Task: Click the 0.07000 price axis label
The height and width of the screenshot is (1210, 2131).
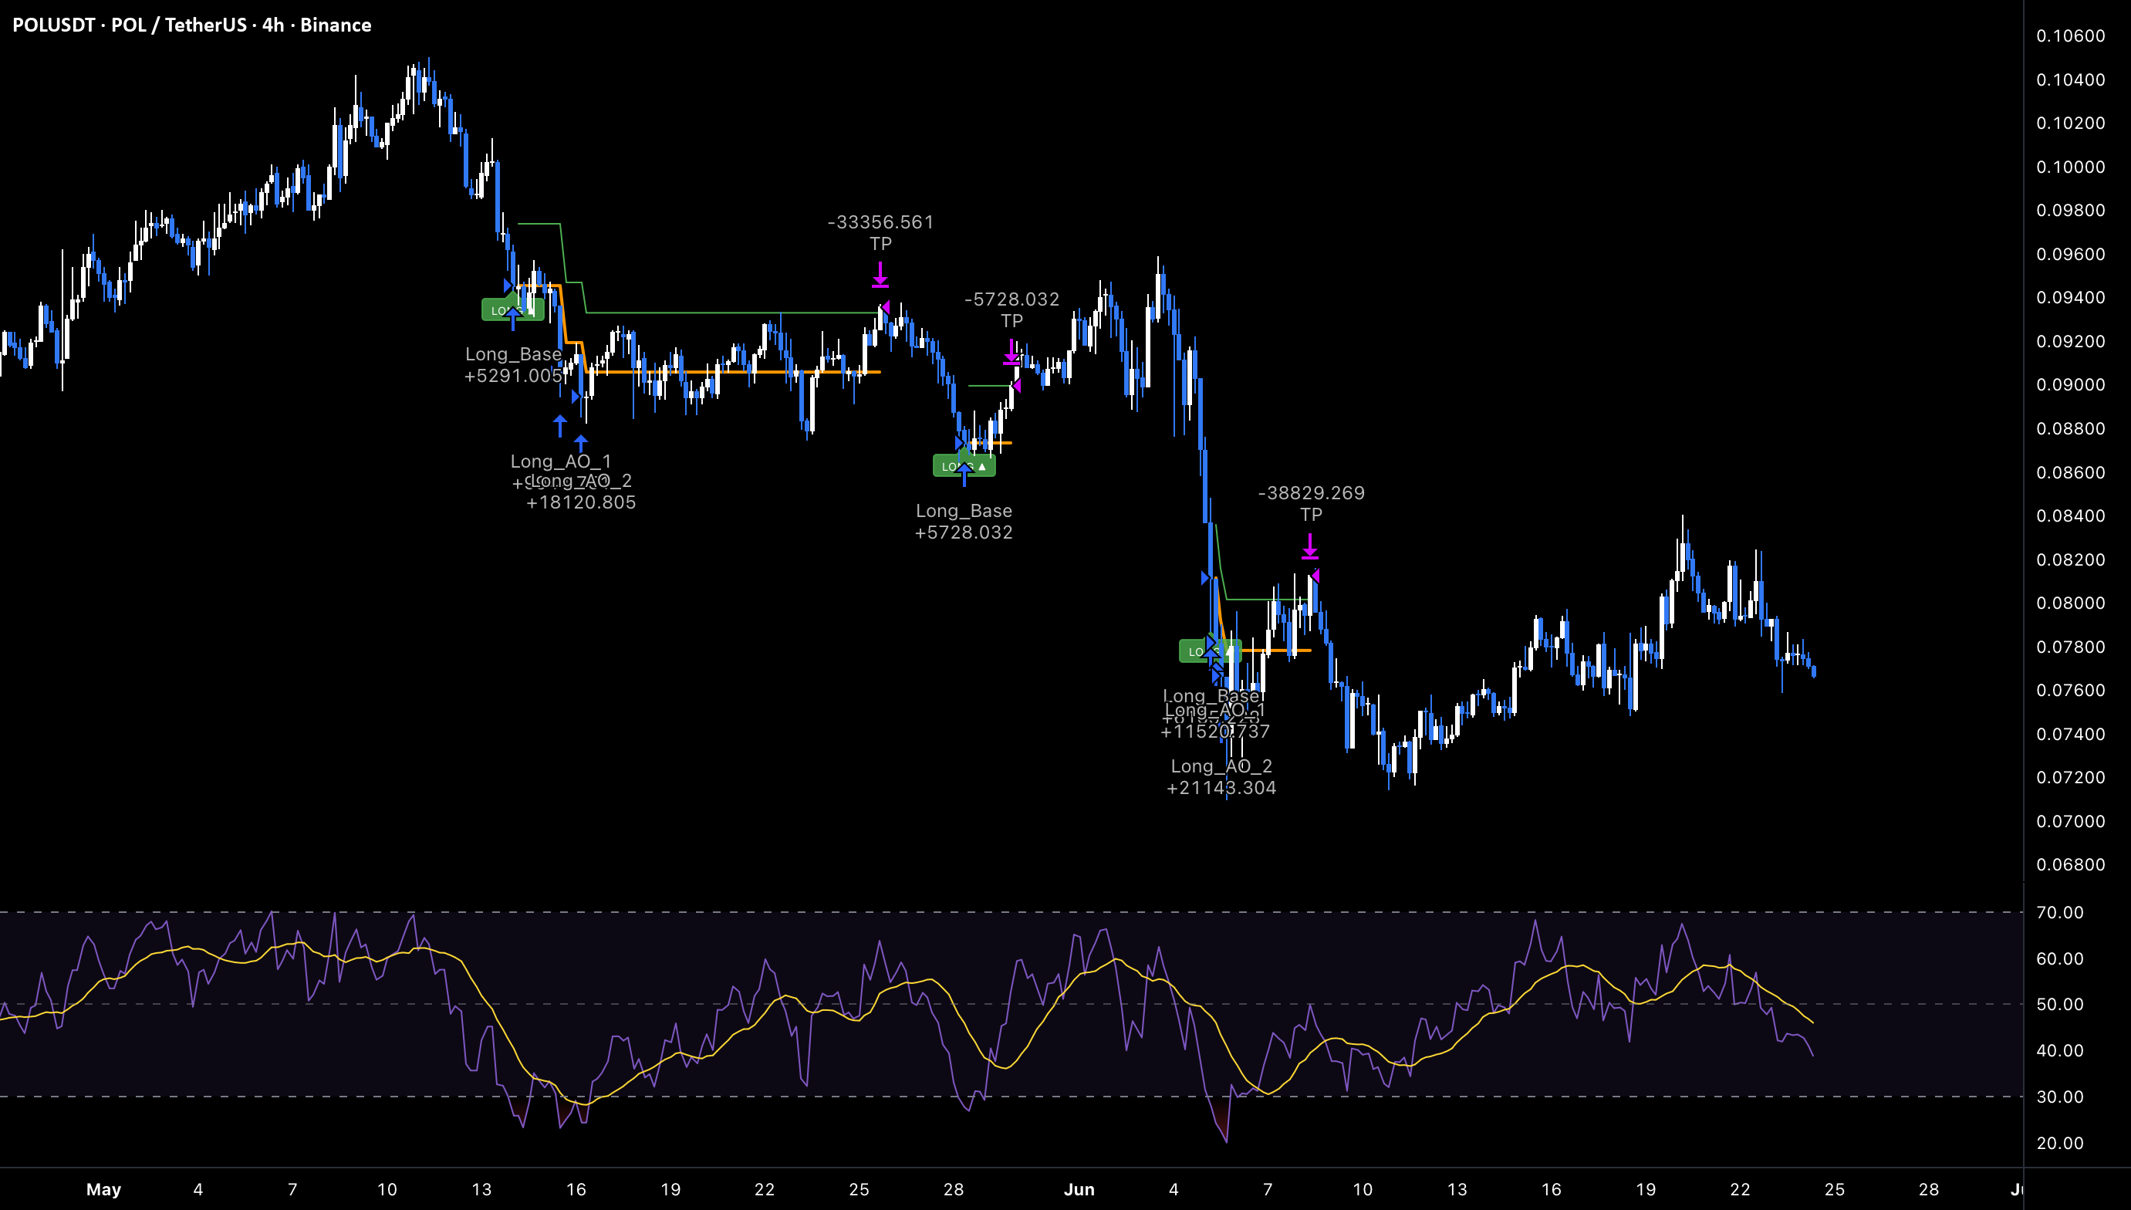Action: click(x=2070, y=821)
